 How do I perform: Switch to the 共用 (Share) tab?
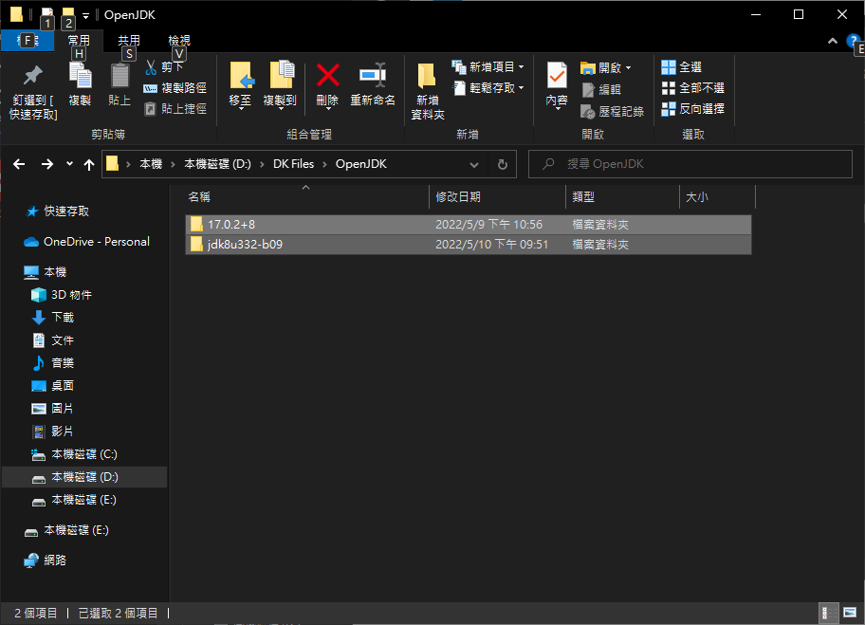coord(129,40)
